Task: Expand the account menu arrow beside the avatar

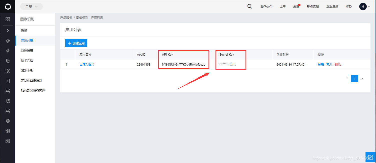Action: (369, 7)
